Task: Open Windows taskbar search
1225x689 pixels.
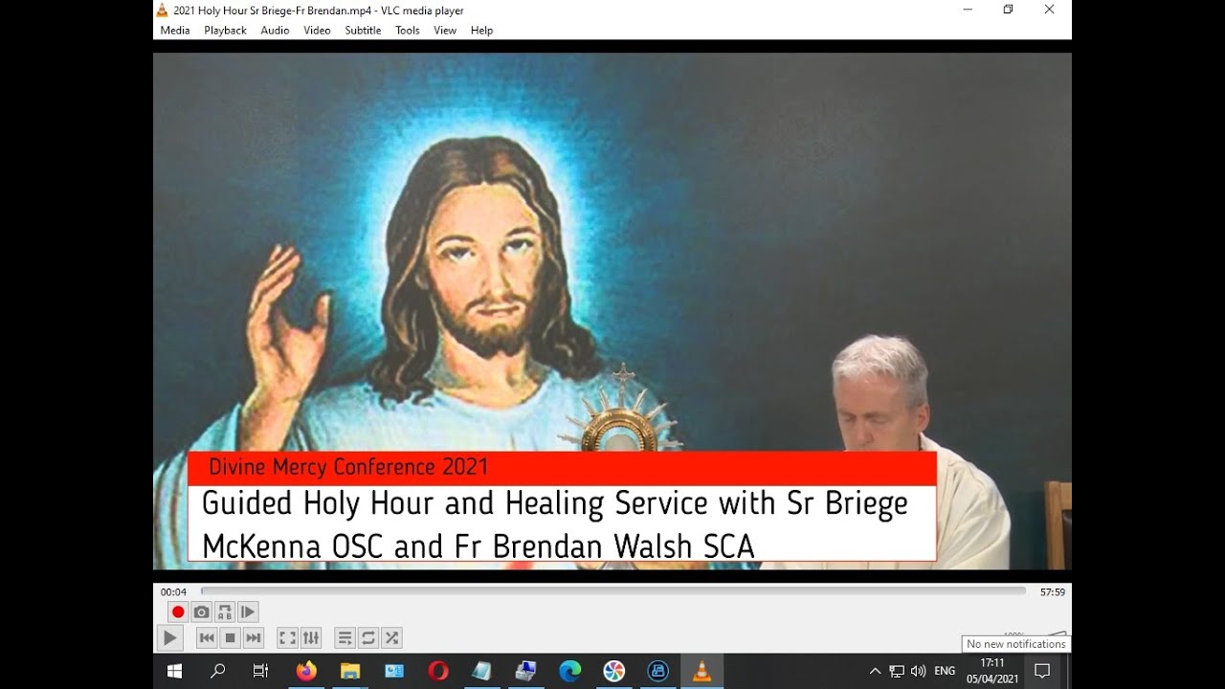Action: click(x=217, y=672)
